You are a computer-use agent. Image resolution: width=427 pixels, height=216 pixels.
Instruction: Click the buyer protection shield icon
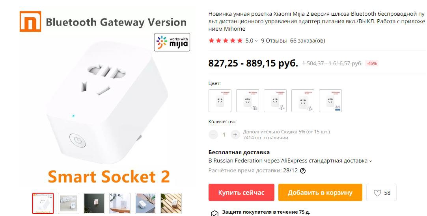coord(214,213)
